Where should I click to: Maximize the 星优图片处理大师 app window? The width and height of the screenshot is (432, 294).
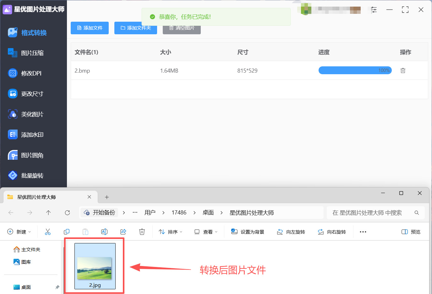click(405, 10)
